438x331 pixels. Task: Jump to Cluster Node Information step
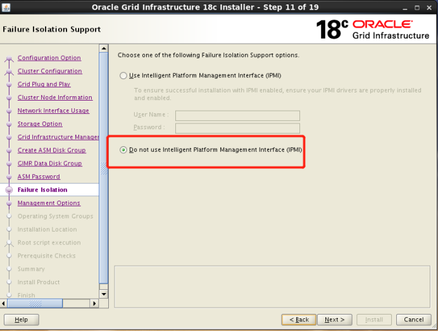click(54, 97)
